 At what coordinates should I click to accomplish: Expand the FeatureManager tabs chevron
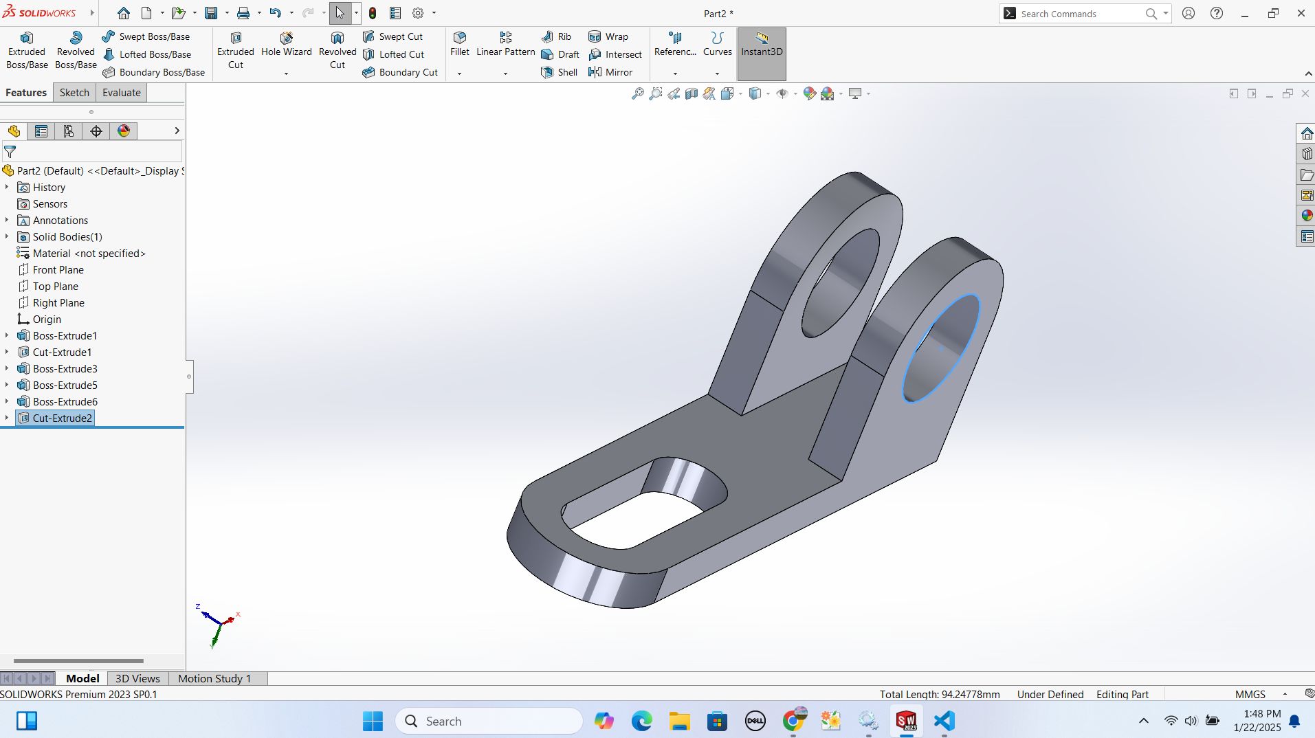(x=177, y=131)
